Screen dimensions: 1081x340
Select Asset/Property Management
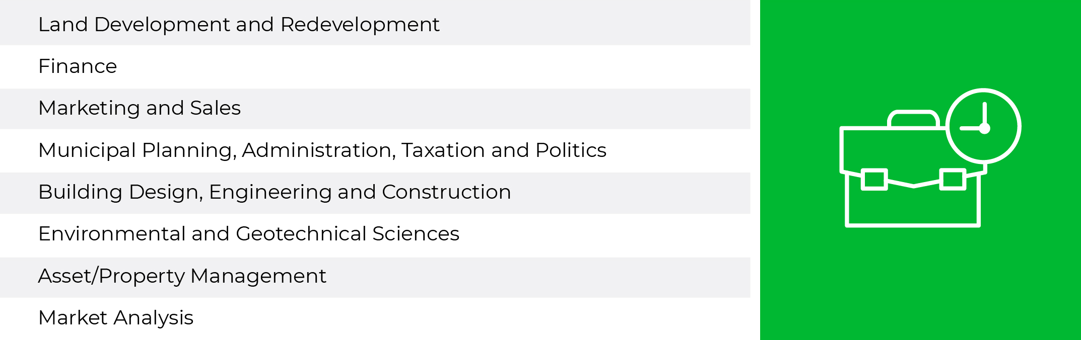pos(375,278)
